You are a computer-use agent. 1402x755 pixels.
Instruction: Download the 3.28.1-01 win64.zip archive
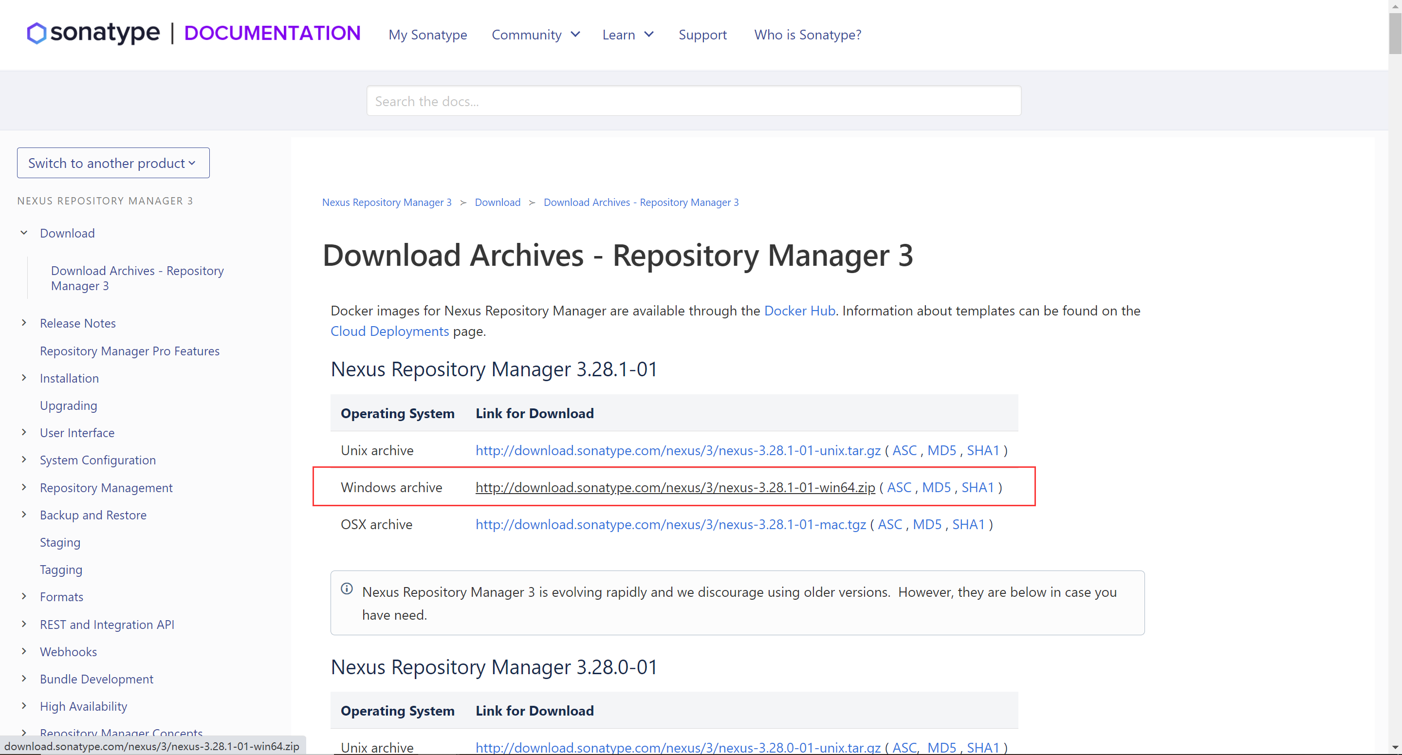(x=675, y=487)
